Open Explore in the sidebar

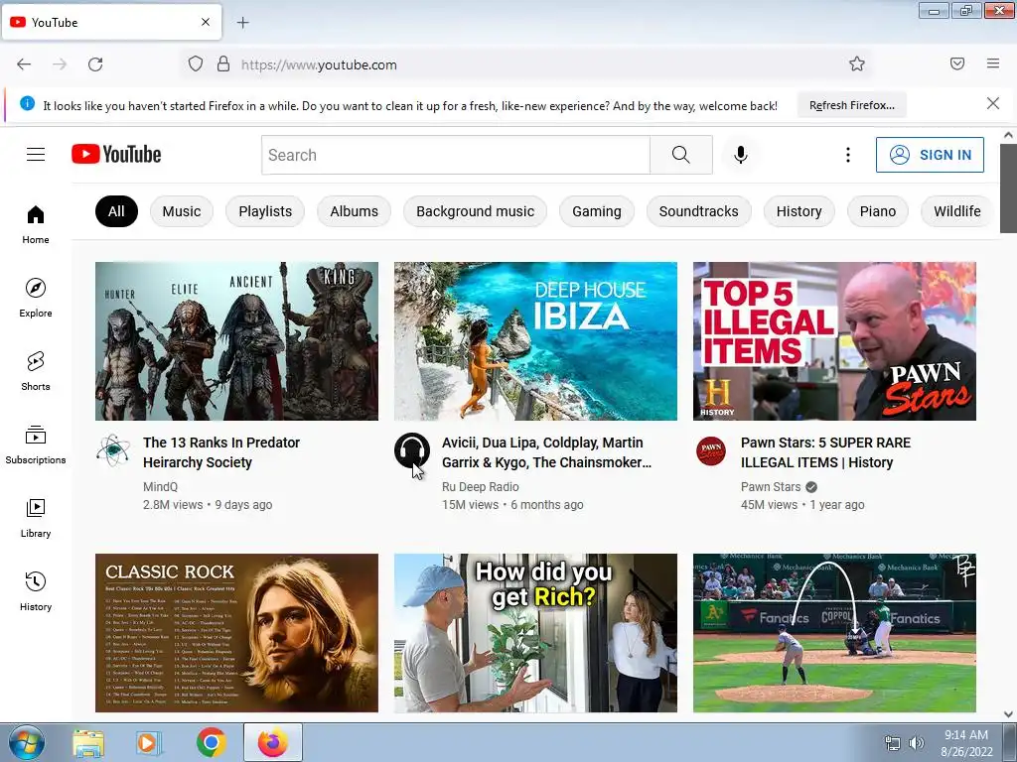tap(36, 298)
